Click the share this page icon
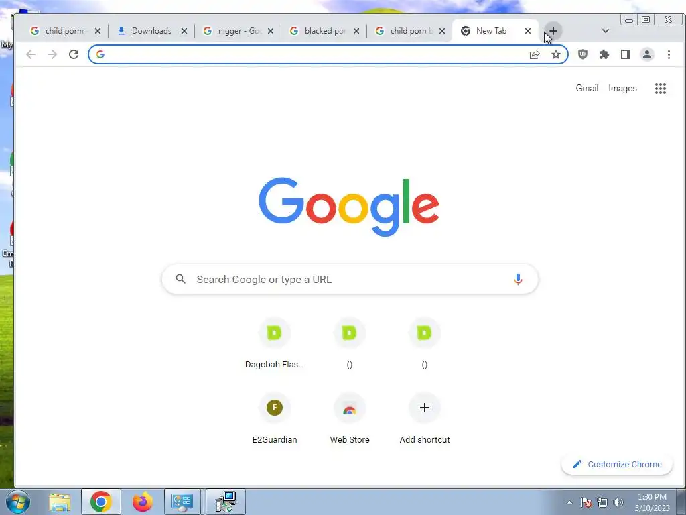Screen dimensions: 686x515 pyautogui.click(x=534, y=54)
